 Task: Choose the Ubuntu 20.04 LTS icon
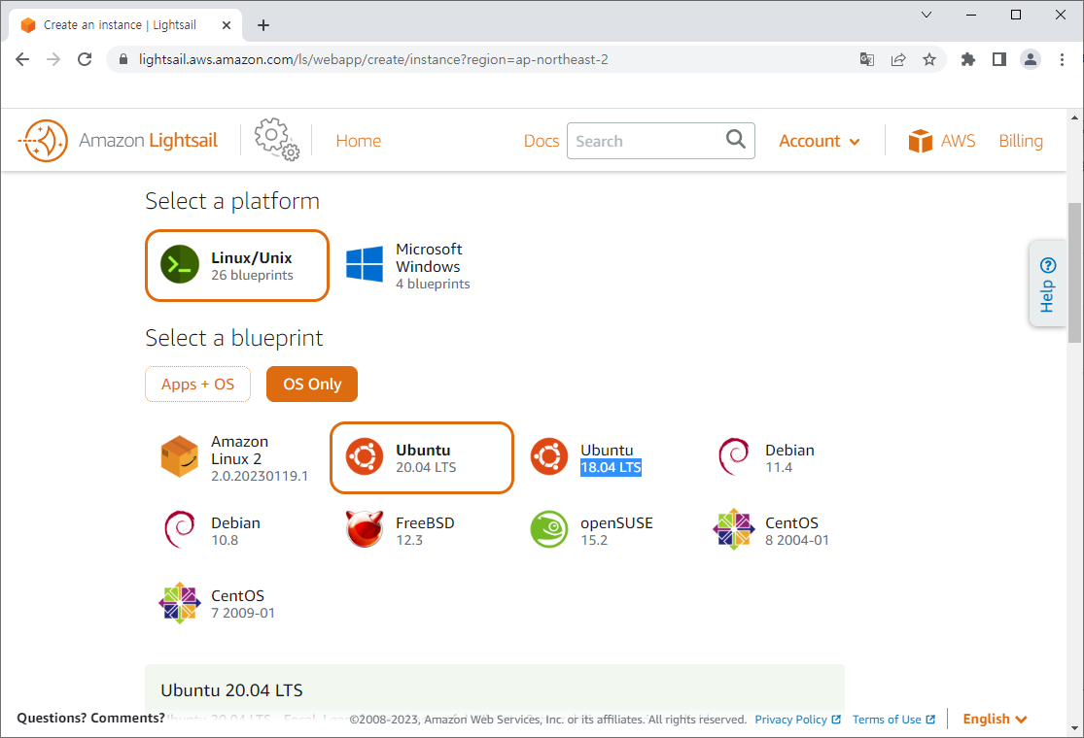pyautogui.click(x=365, y=456)
